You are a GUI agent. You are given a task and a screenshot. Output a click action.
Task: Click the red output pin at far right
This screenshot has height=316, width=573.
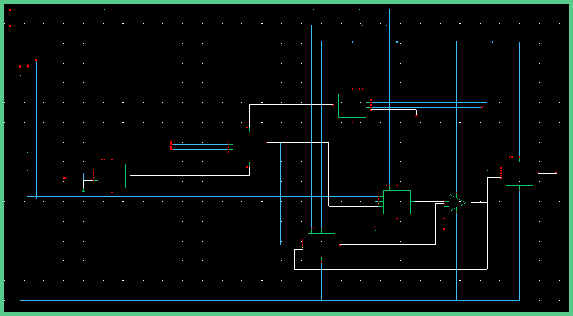pos(556,173)
